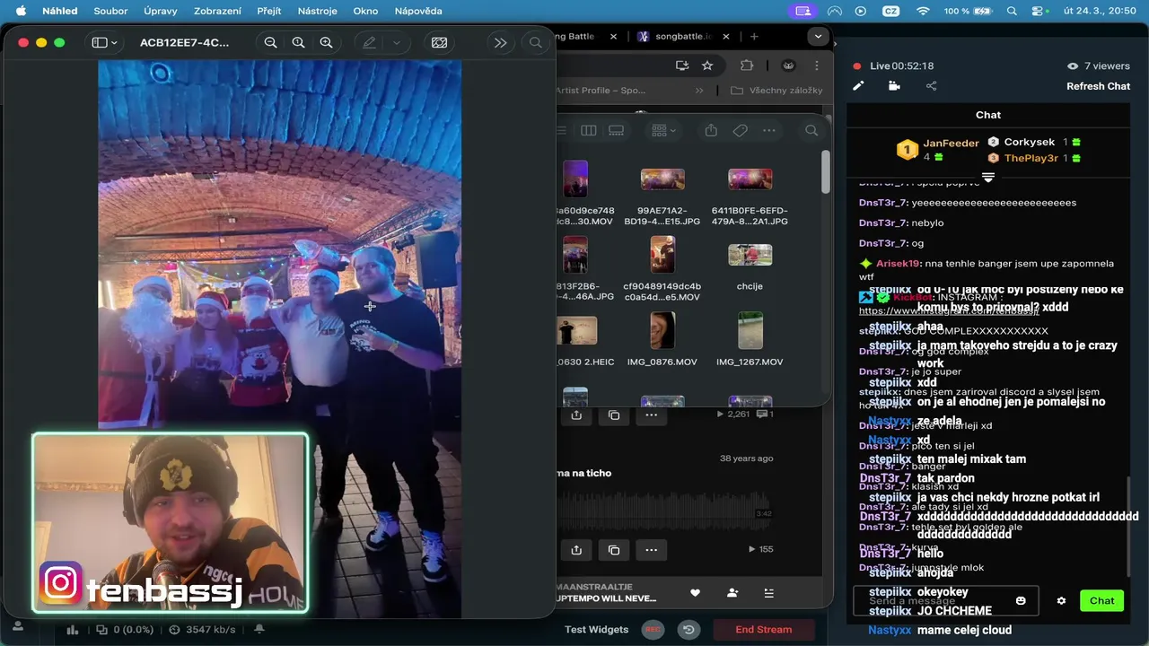Follow the artist in the player bar
The image size is (1149, 646).
click(x=732, y=593)
